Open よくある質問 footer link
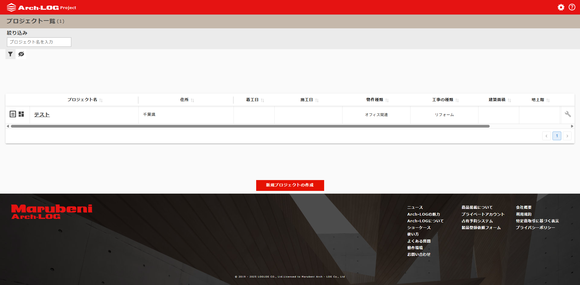Image resolution: width=580 pixels, height=285 pixels. (419, 241)
